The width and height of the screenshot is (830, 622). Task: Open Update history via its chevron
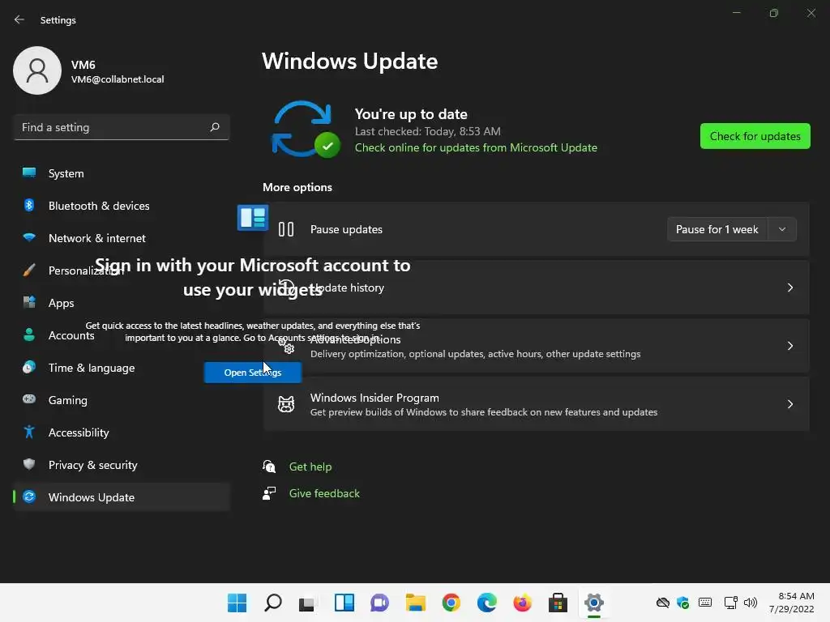(789, 288)
